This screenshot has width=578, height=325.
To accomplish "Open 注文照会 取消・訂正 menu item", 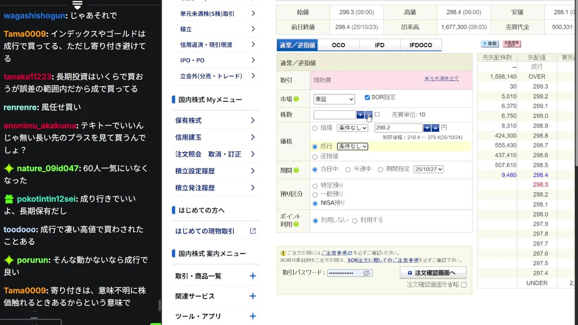I will point(216,154).
